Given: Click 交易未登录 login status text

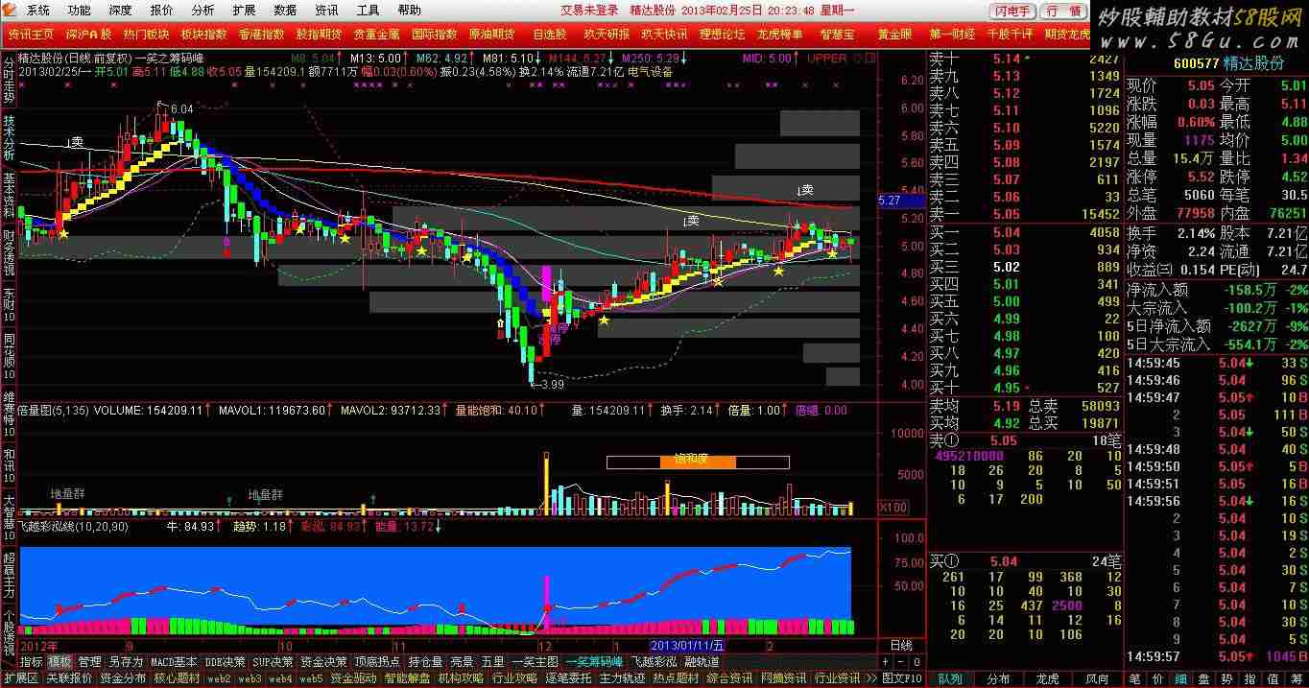Looking at the screenshot, I should pos(589,11).
